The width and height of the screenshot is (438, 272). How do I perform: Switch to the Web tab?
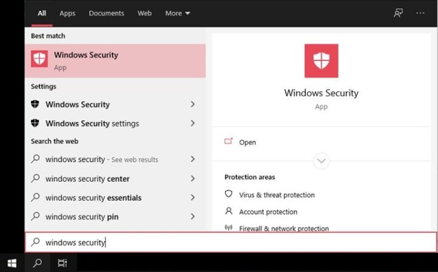click(145, 13)
